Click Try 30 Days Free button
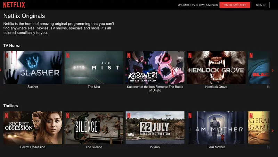 235,5
